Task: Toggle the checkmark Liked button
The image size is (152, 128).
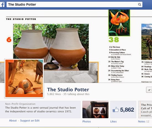Action: [149, 90]
